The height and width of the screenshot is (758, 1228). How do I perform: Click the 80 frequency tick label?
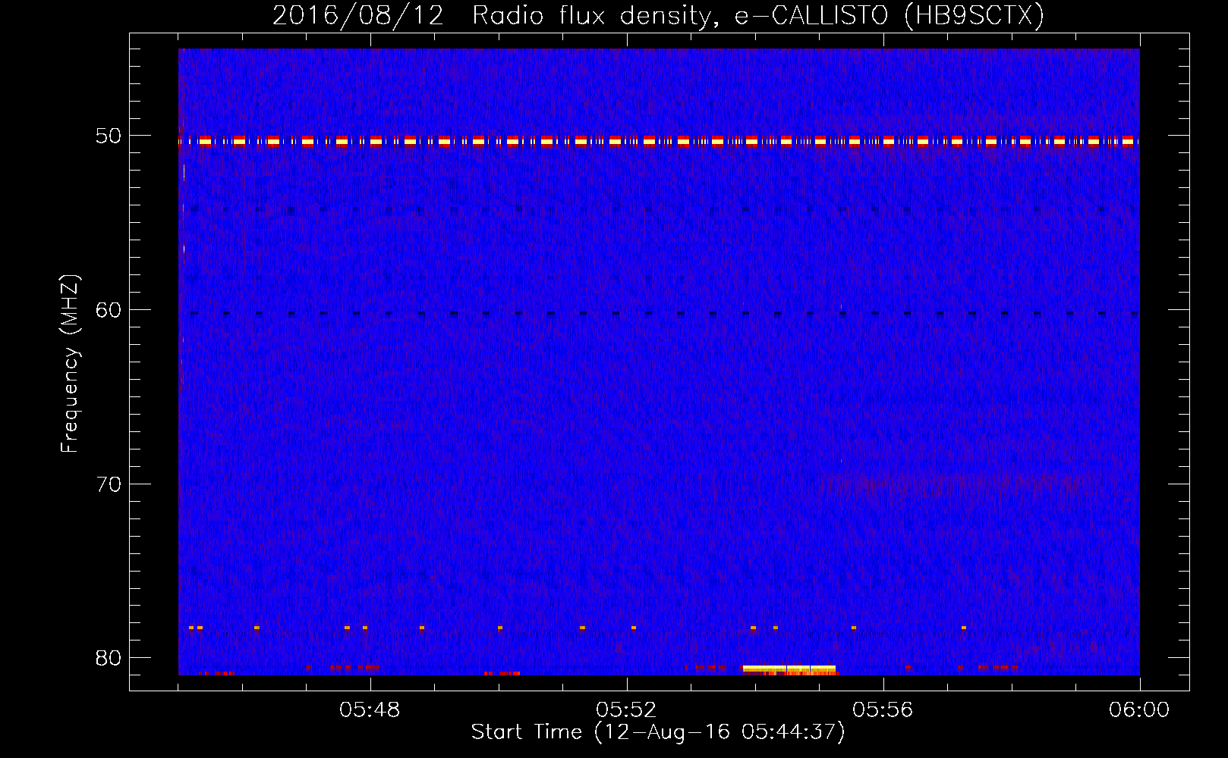click(108, 658)
